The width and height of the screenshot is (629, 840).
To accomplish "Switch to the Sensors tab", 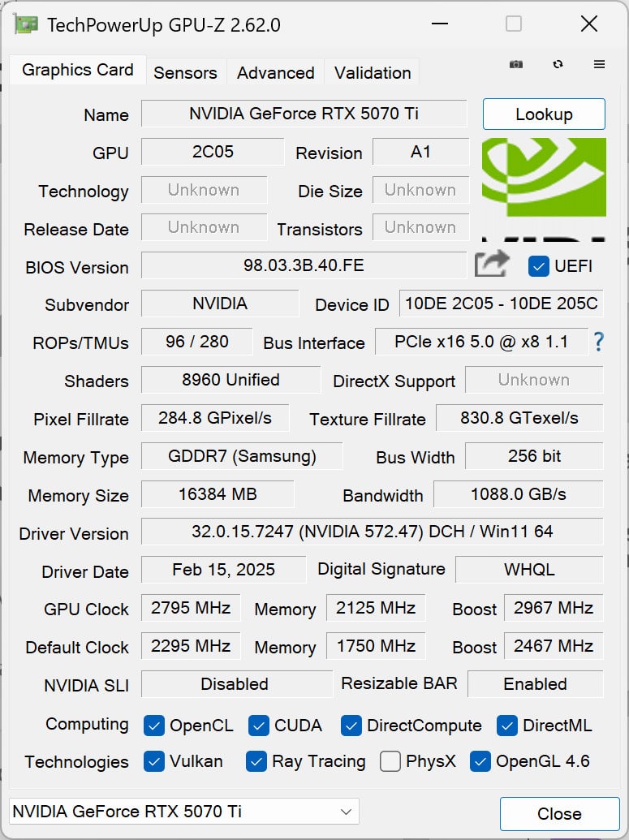I will (x=185, y=72).
